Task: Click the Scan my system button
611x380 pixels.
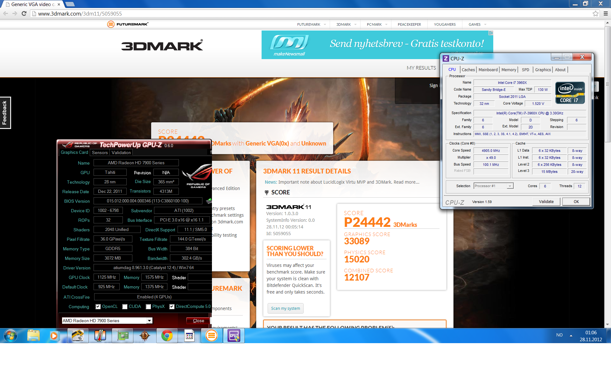Action: (x=285, y=308)
